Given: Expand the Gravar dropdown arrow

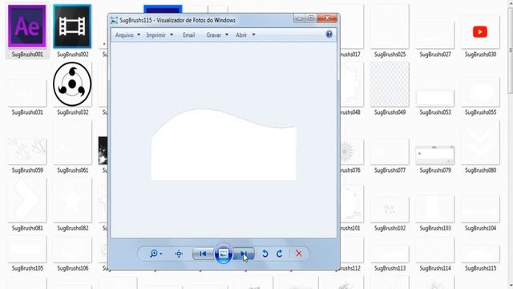Looking at the screenshot, I should tap(227, 35).
